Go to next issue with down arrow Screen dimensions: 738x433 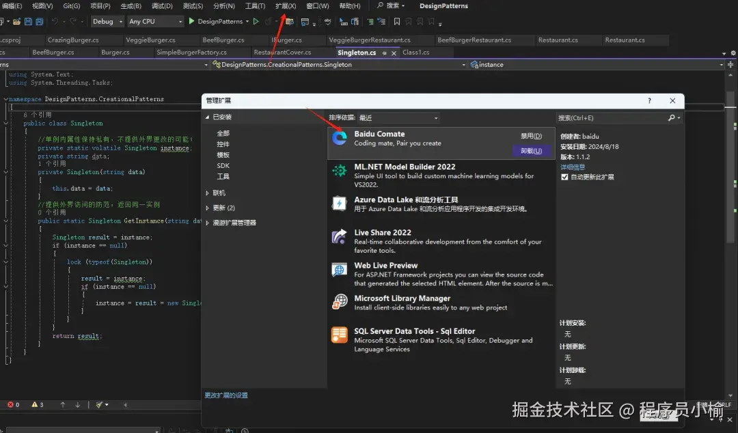pos(78,405)
